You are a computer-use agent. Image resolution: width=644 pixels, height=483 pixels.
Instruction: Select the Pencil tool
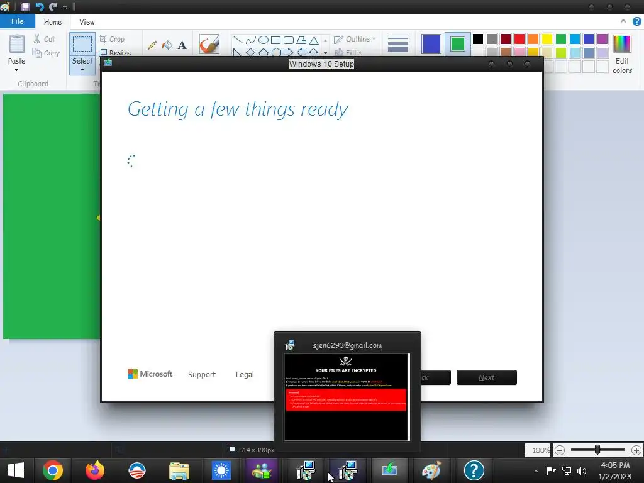(152, 45)
